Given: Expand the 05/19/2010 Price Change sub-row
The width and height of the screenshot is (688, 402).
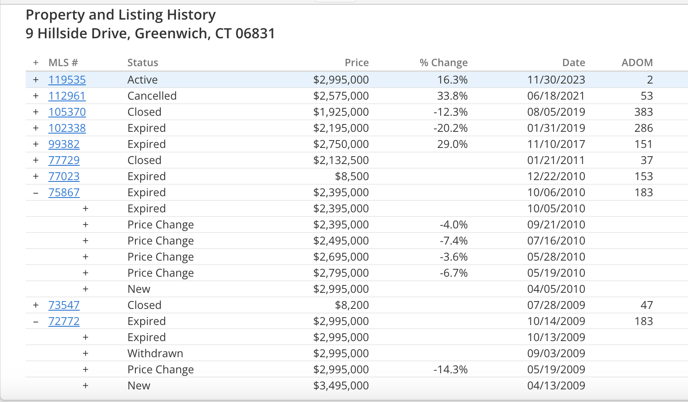Looking at the screenshot, I should 85,273.
